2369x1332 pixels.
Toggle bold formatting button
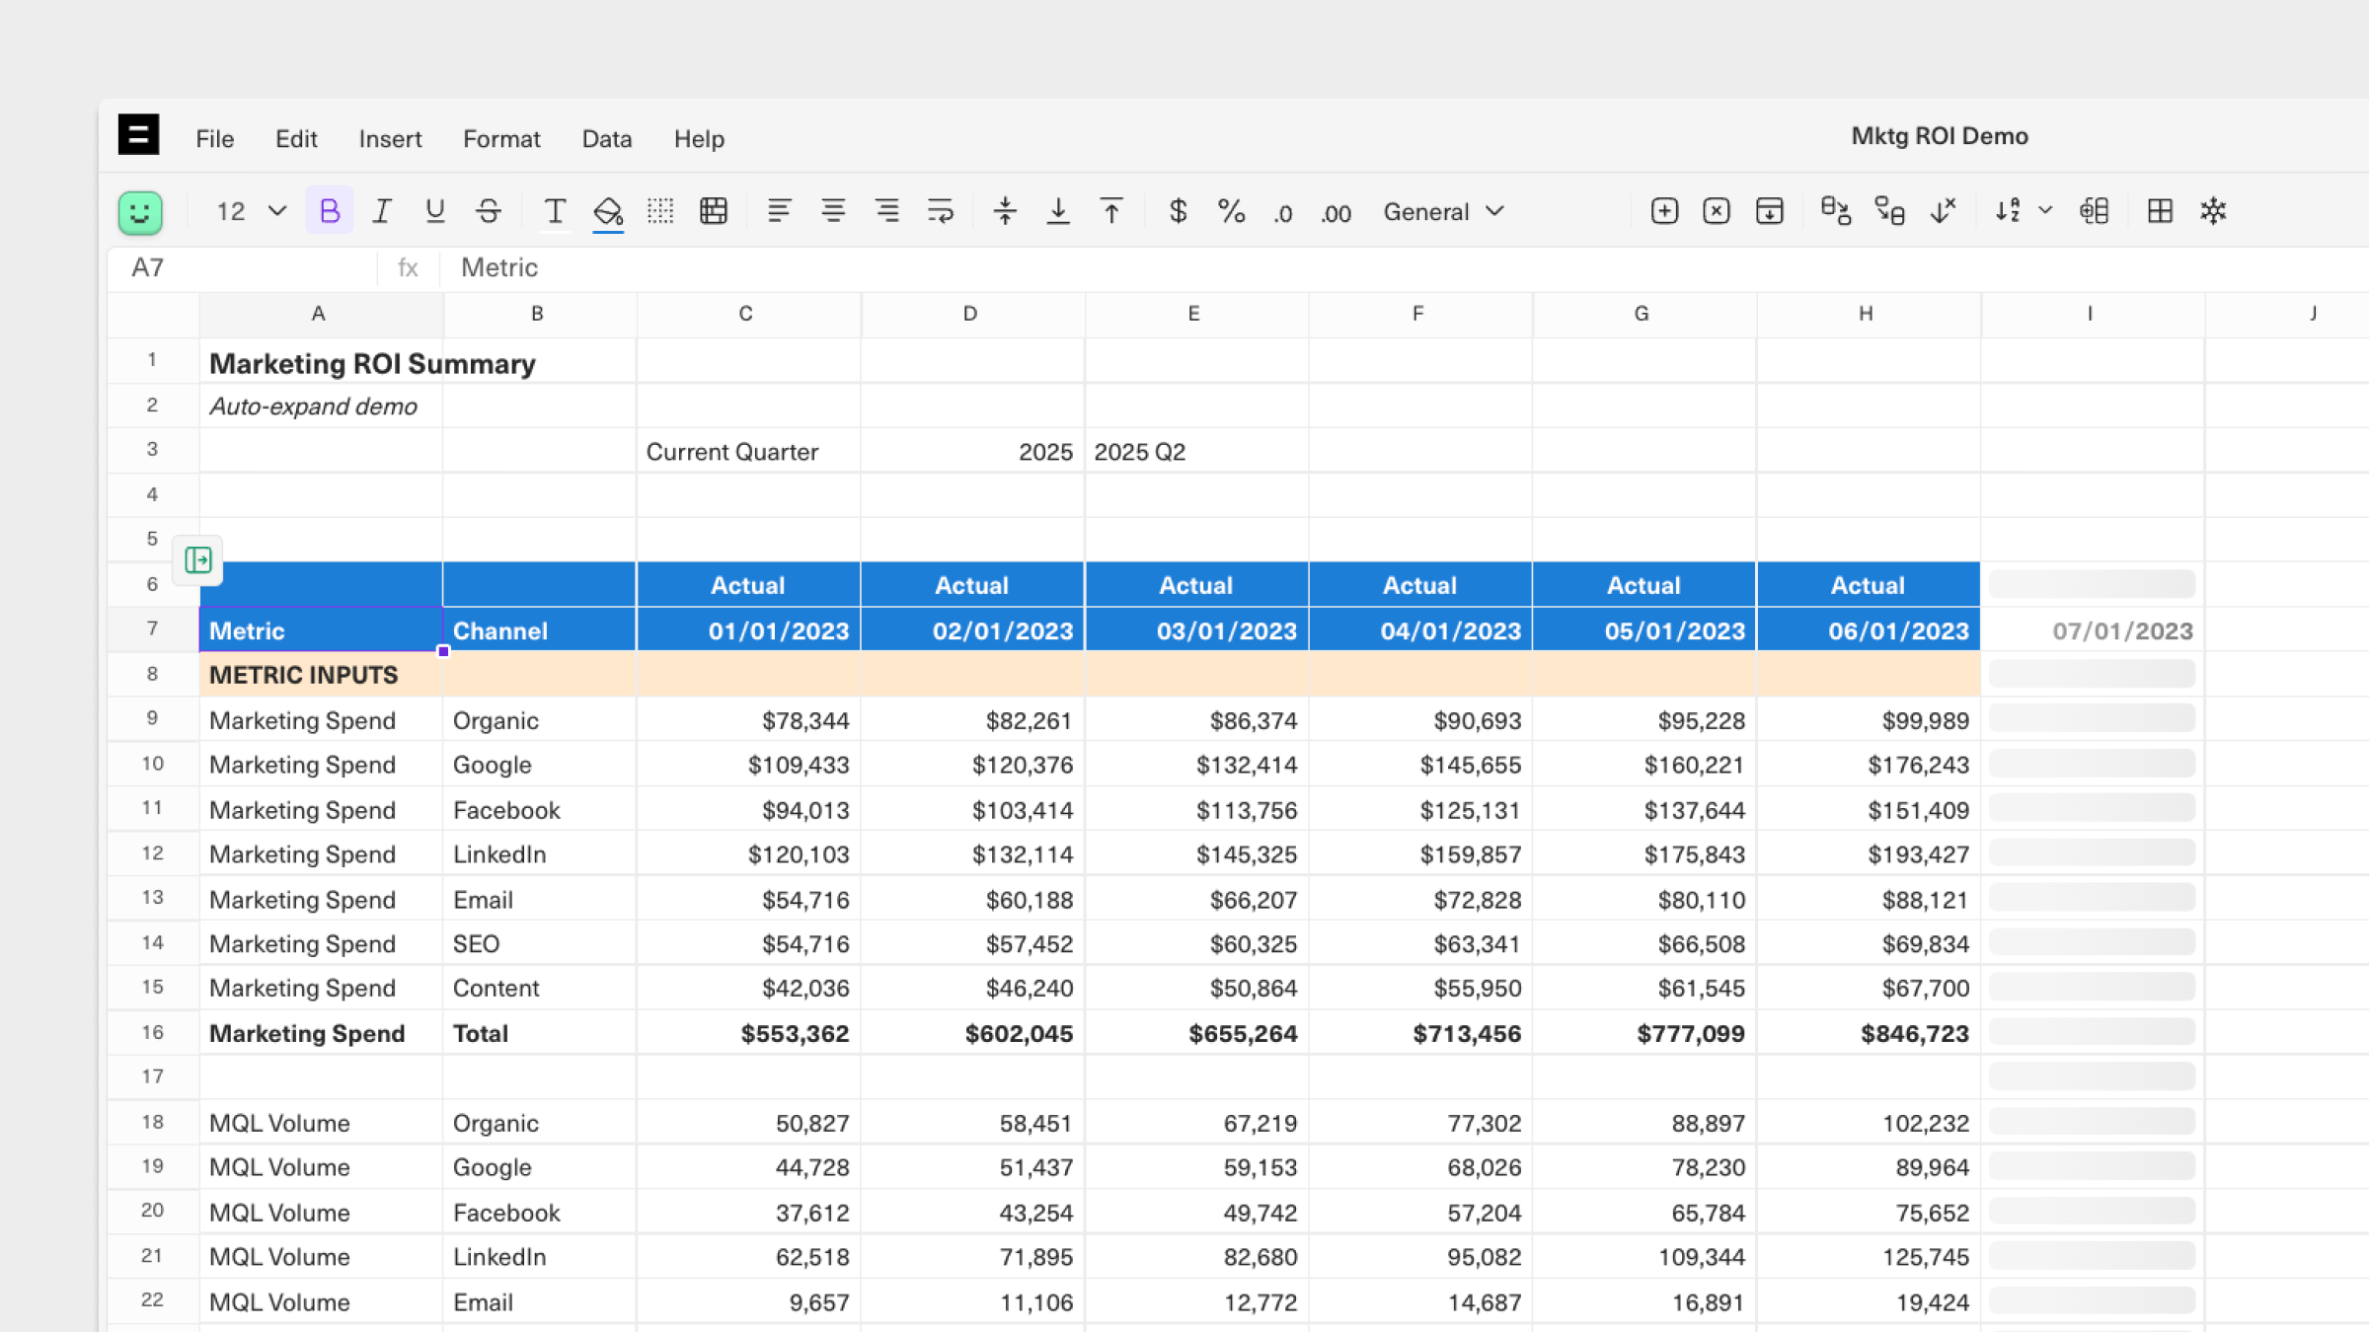[330, 211]
